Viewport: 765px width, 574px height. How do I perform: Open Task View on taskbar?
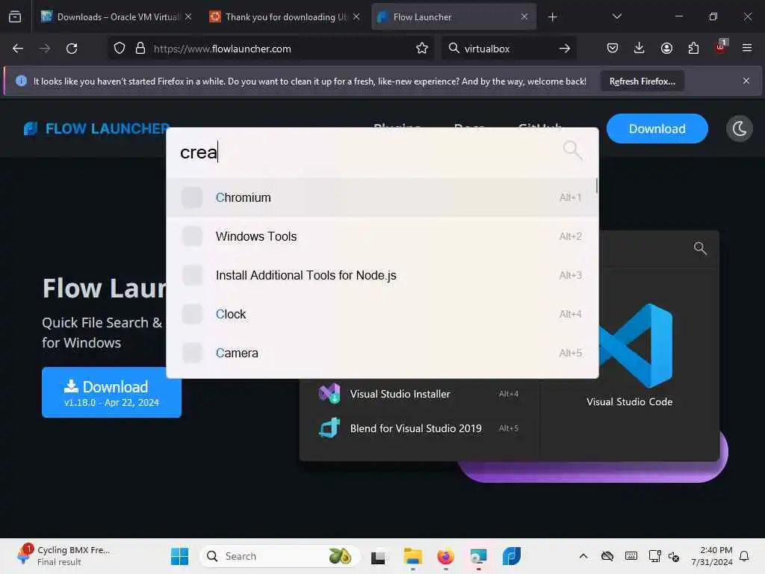pos(379,556)
